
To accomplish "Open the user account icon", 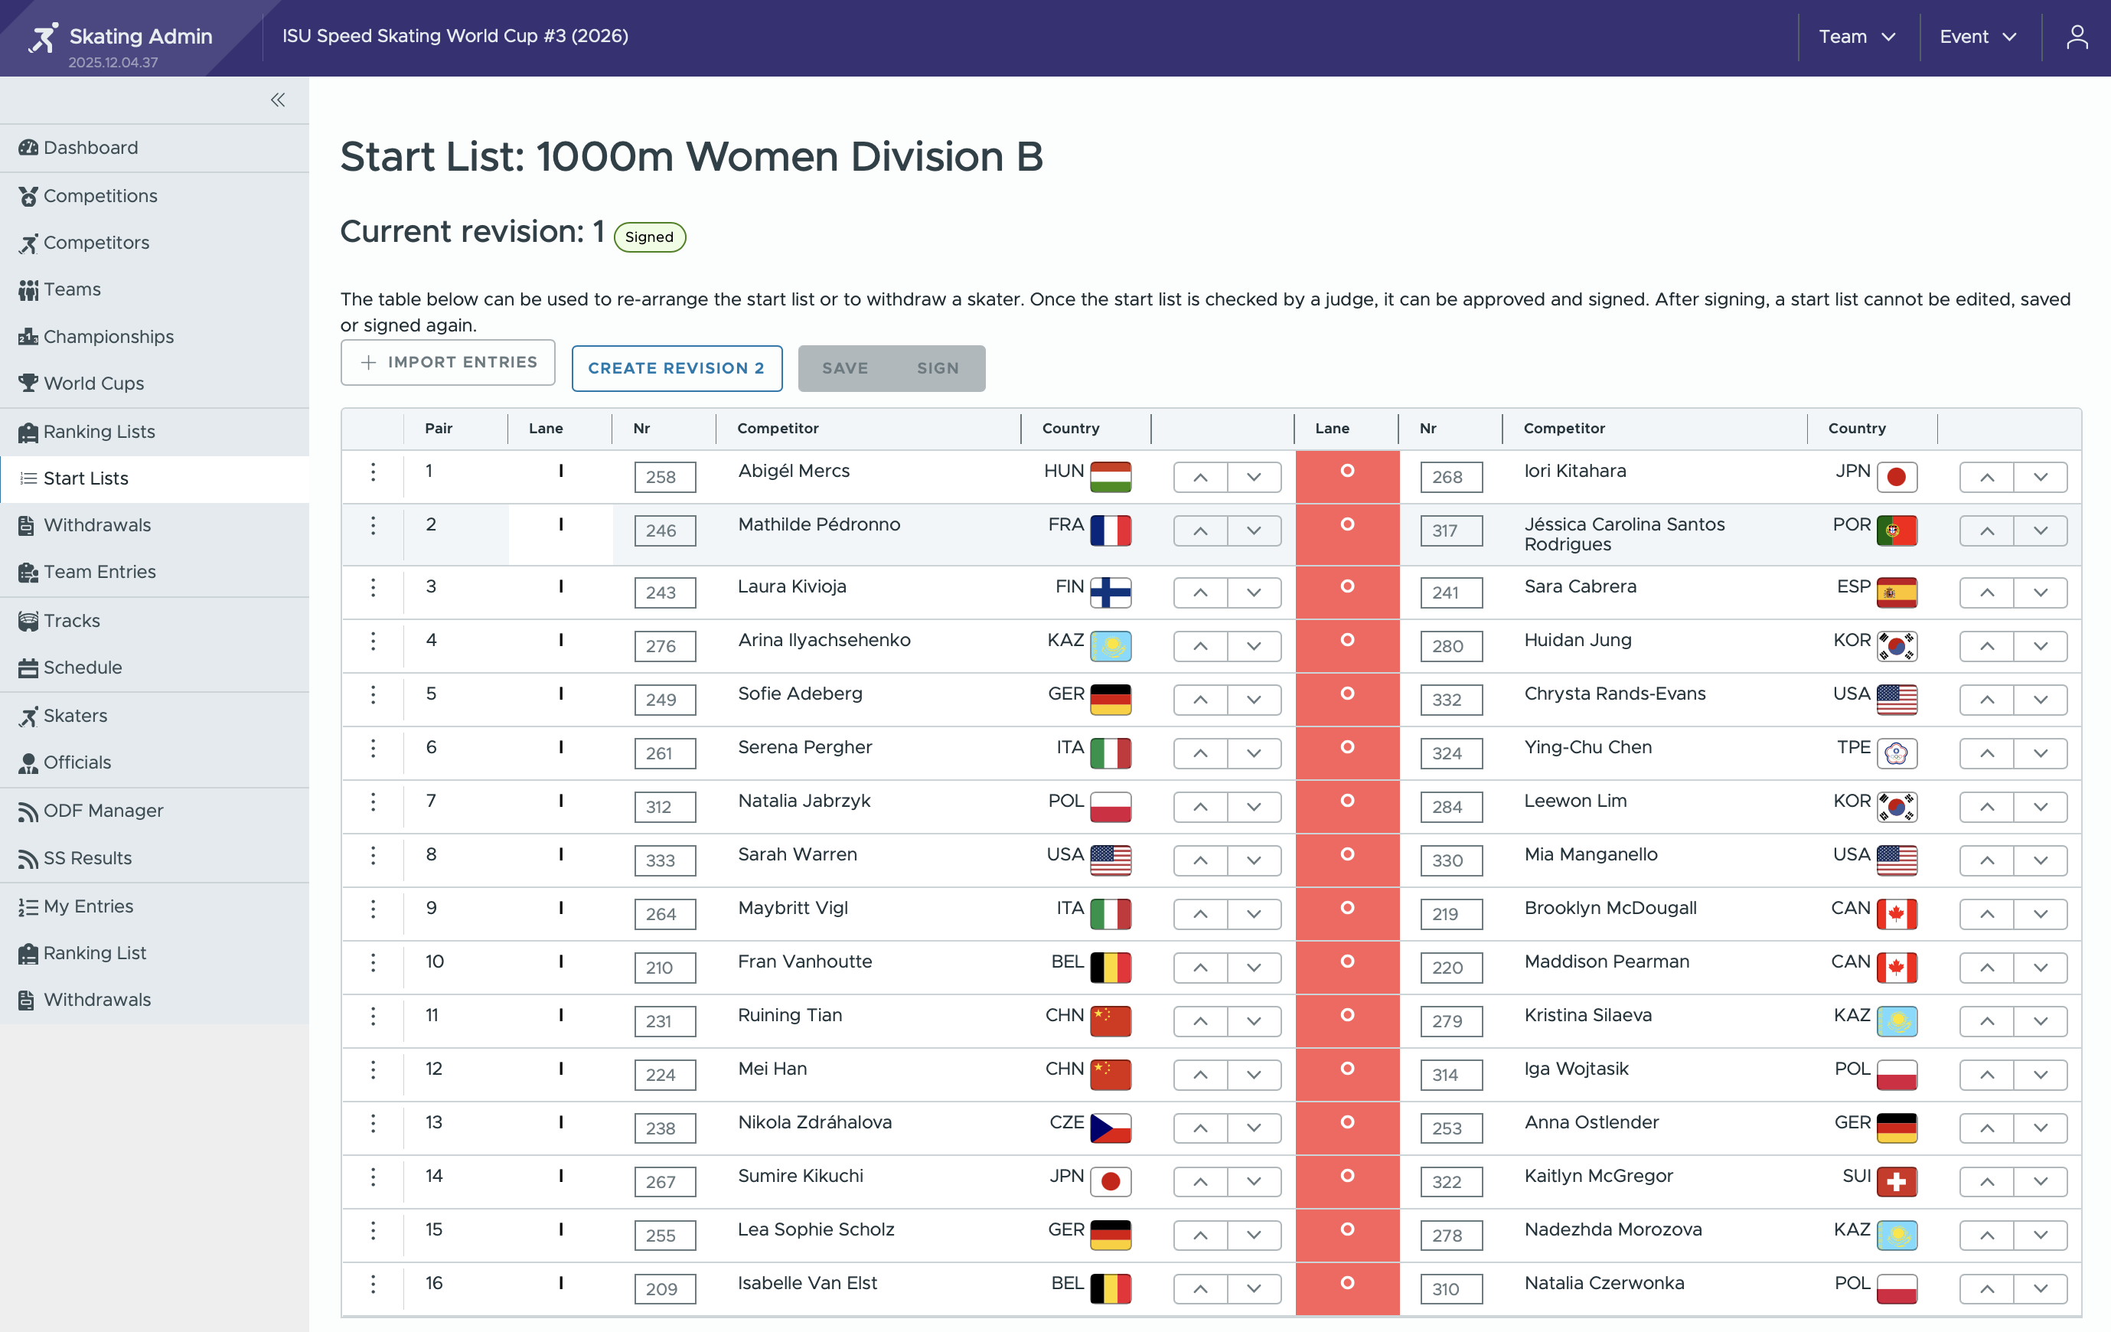I will pyautogui.click(x=2076, y=37).
